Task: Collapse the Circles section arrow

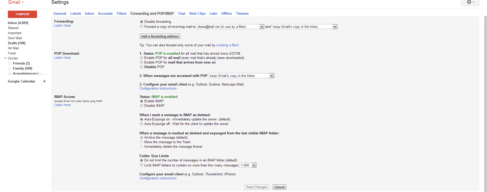Action: [6, 58]
